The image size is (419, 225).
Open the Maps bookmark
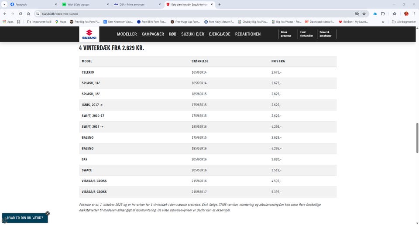click(x=61, y=22)
